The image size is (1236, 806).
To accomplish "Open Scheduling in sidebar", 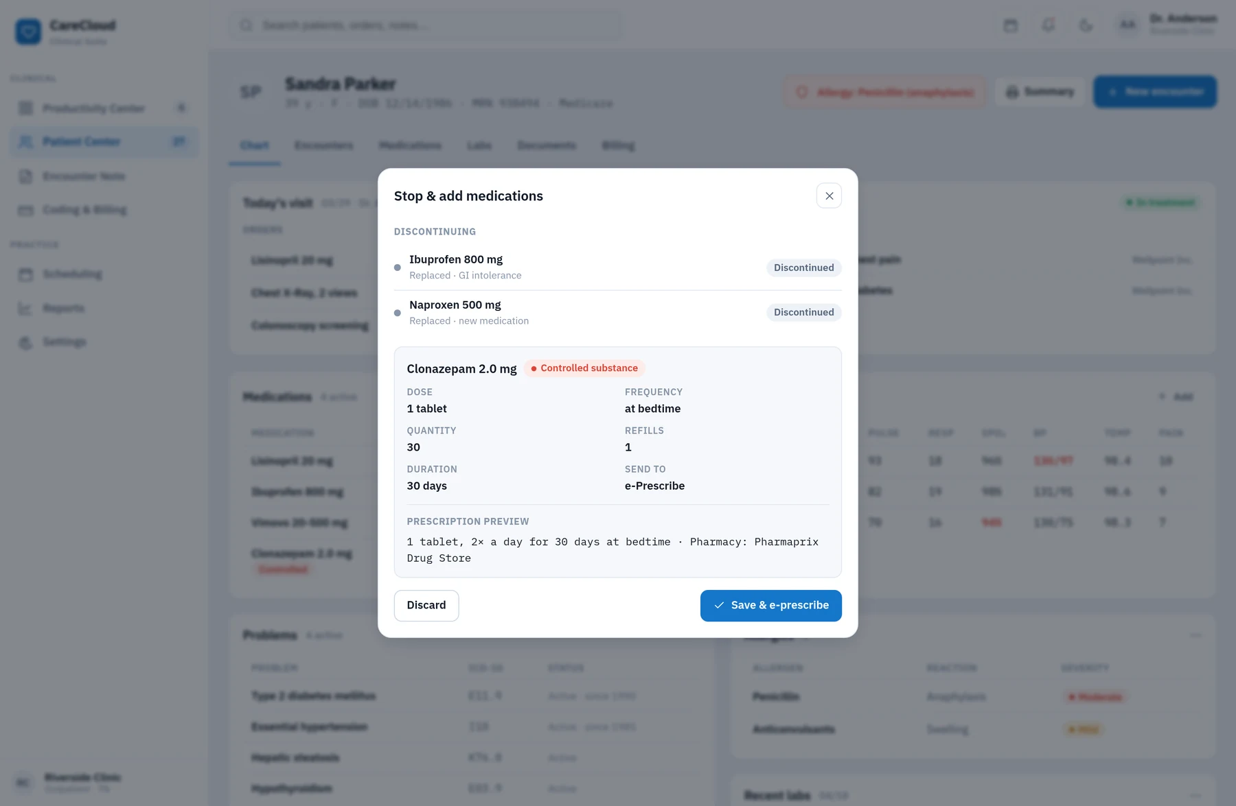I will pos(104,274).
